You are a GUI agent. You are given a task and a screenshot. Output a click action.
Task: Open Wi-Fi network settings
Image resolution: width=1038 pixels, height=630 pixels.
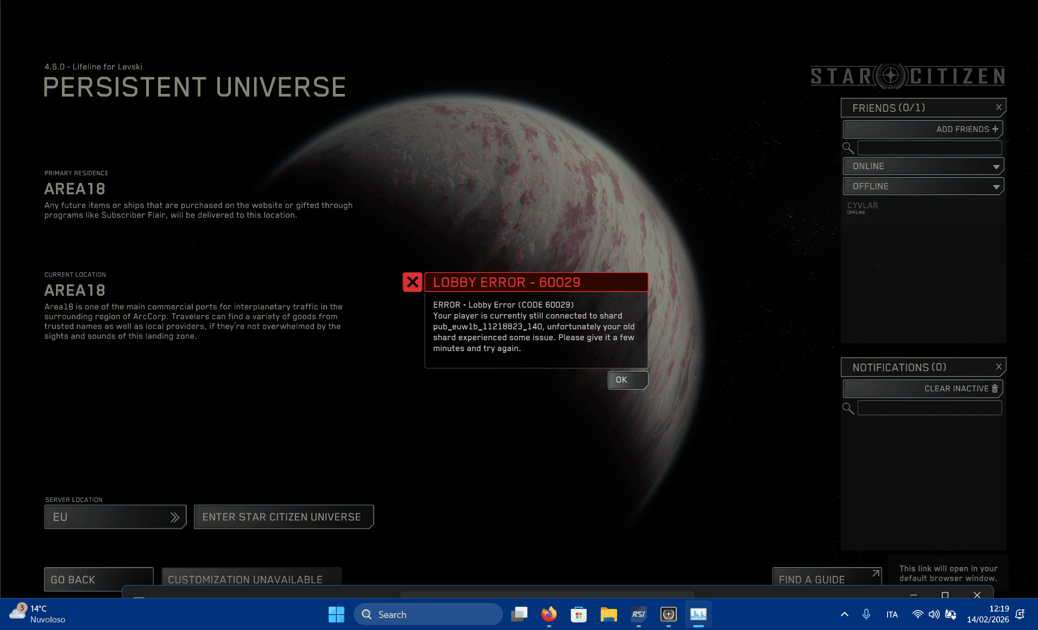pyautogui.click(x=917, y=614)
